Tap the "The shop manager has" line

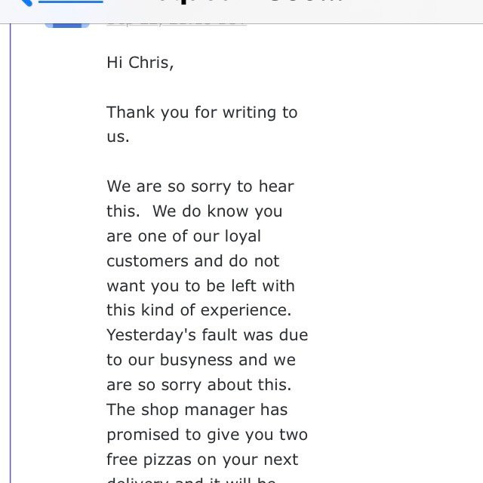point(197,410)
